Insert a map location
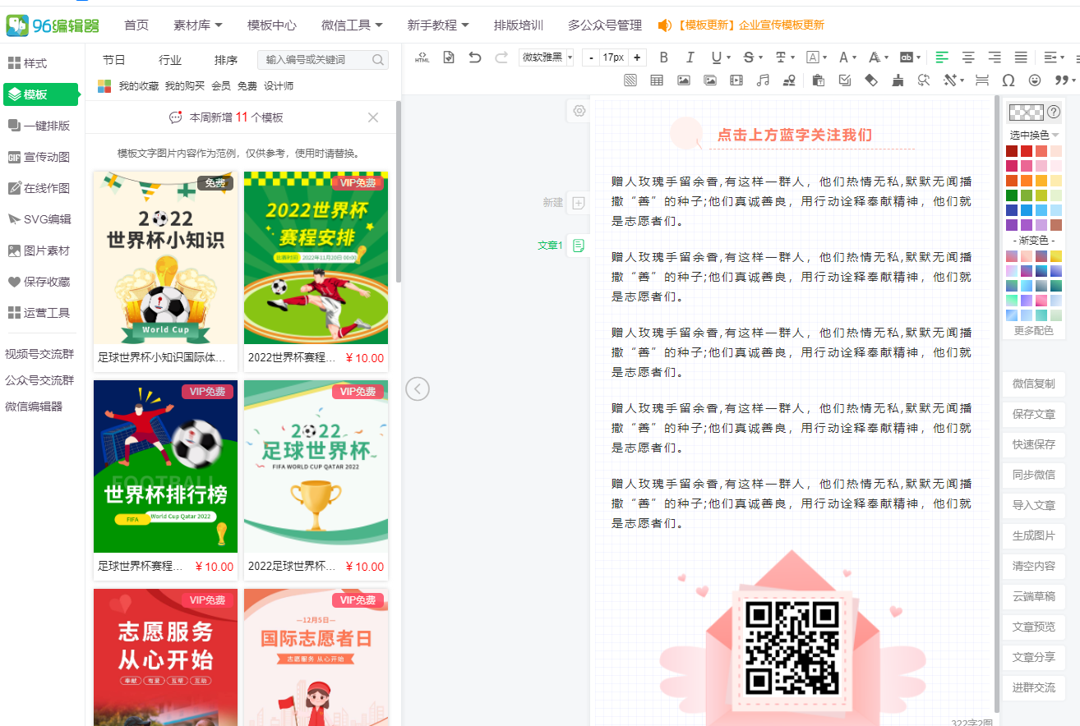 789,80
